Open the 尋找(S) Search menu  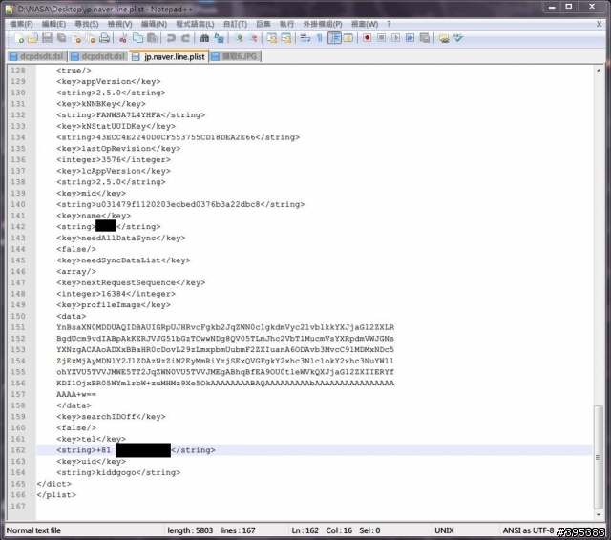87,24
